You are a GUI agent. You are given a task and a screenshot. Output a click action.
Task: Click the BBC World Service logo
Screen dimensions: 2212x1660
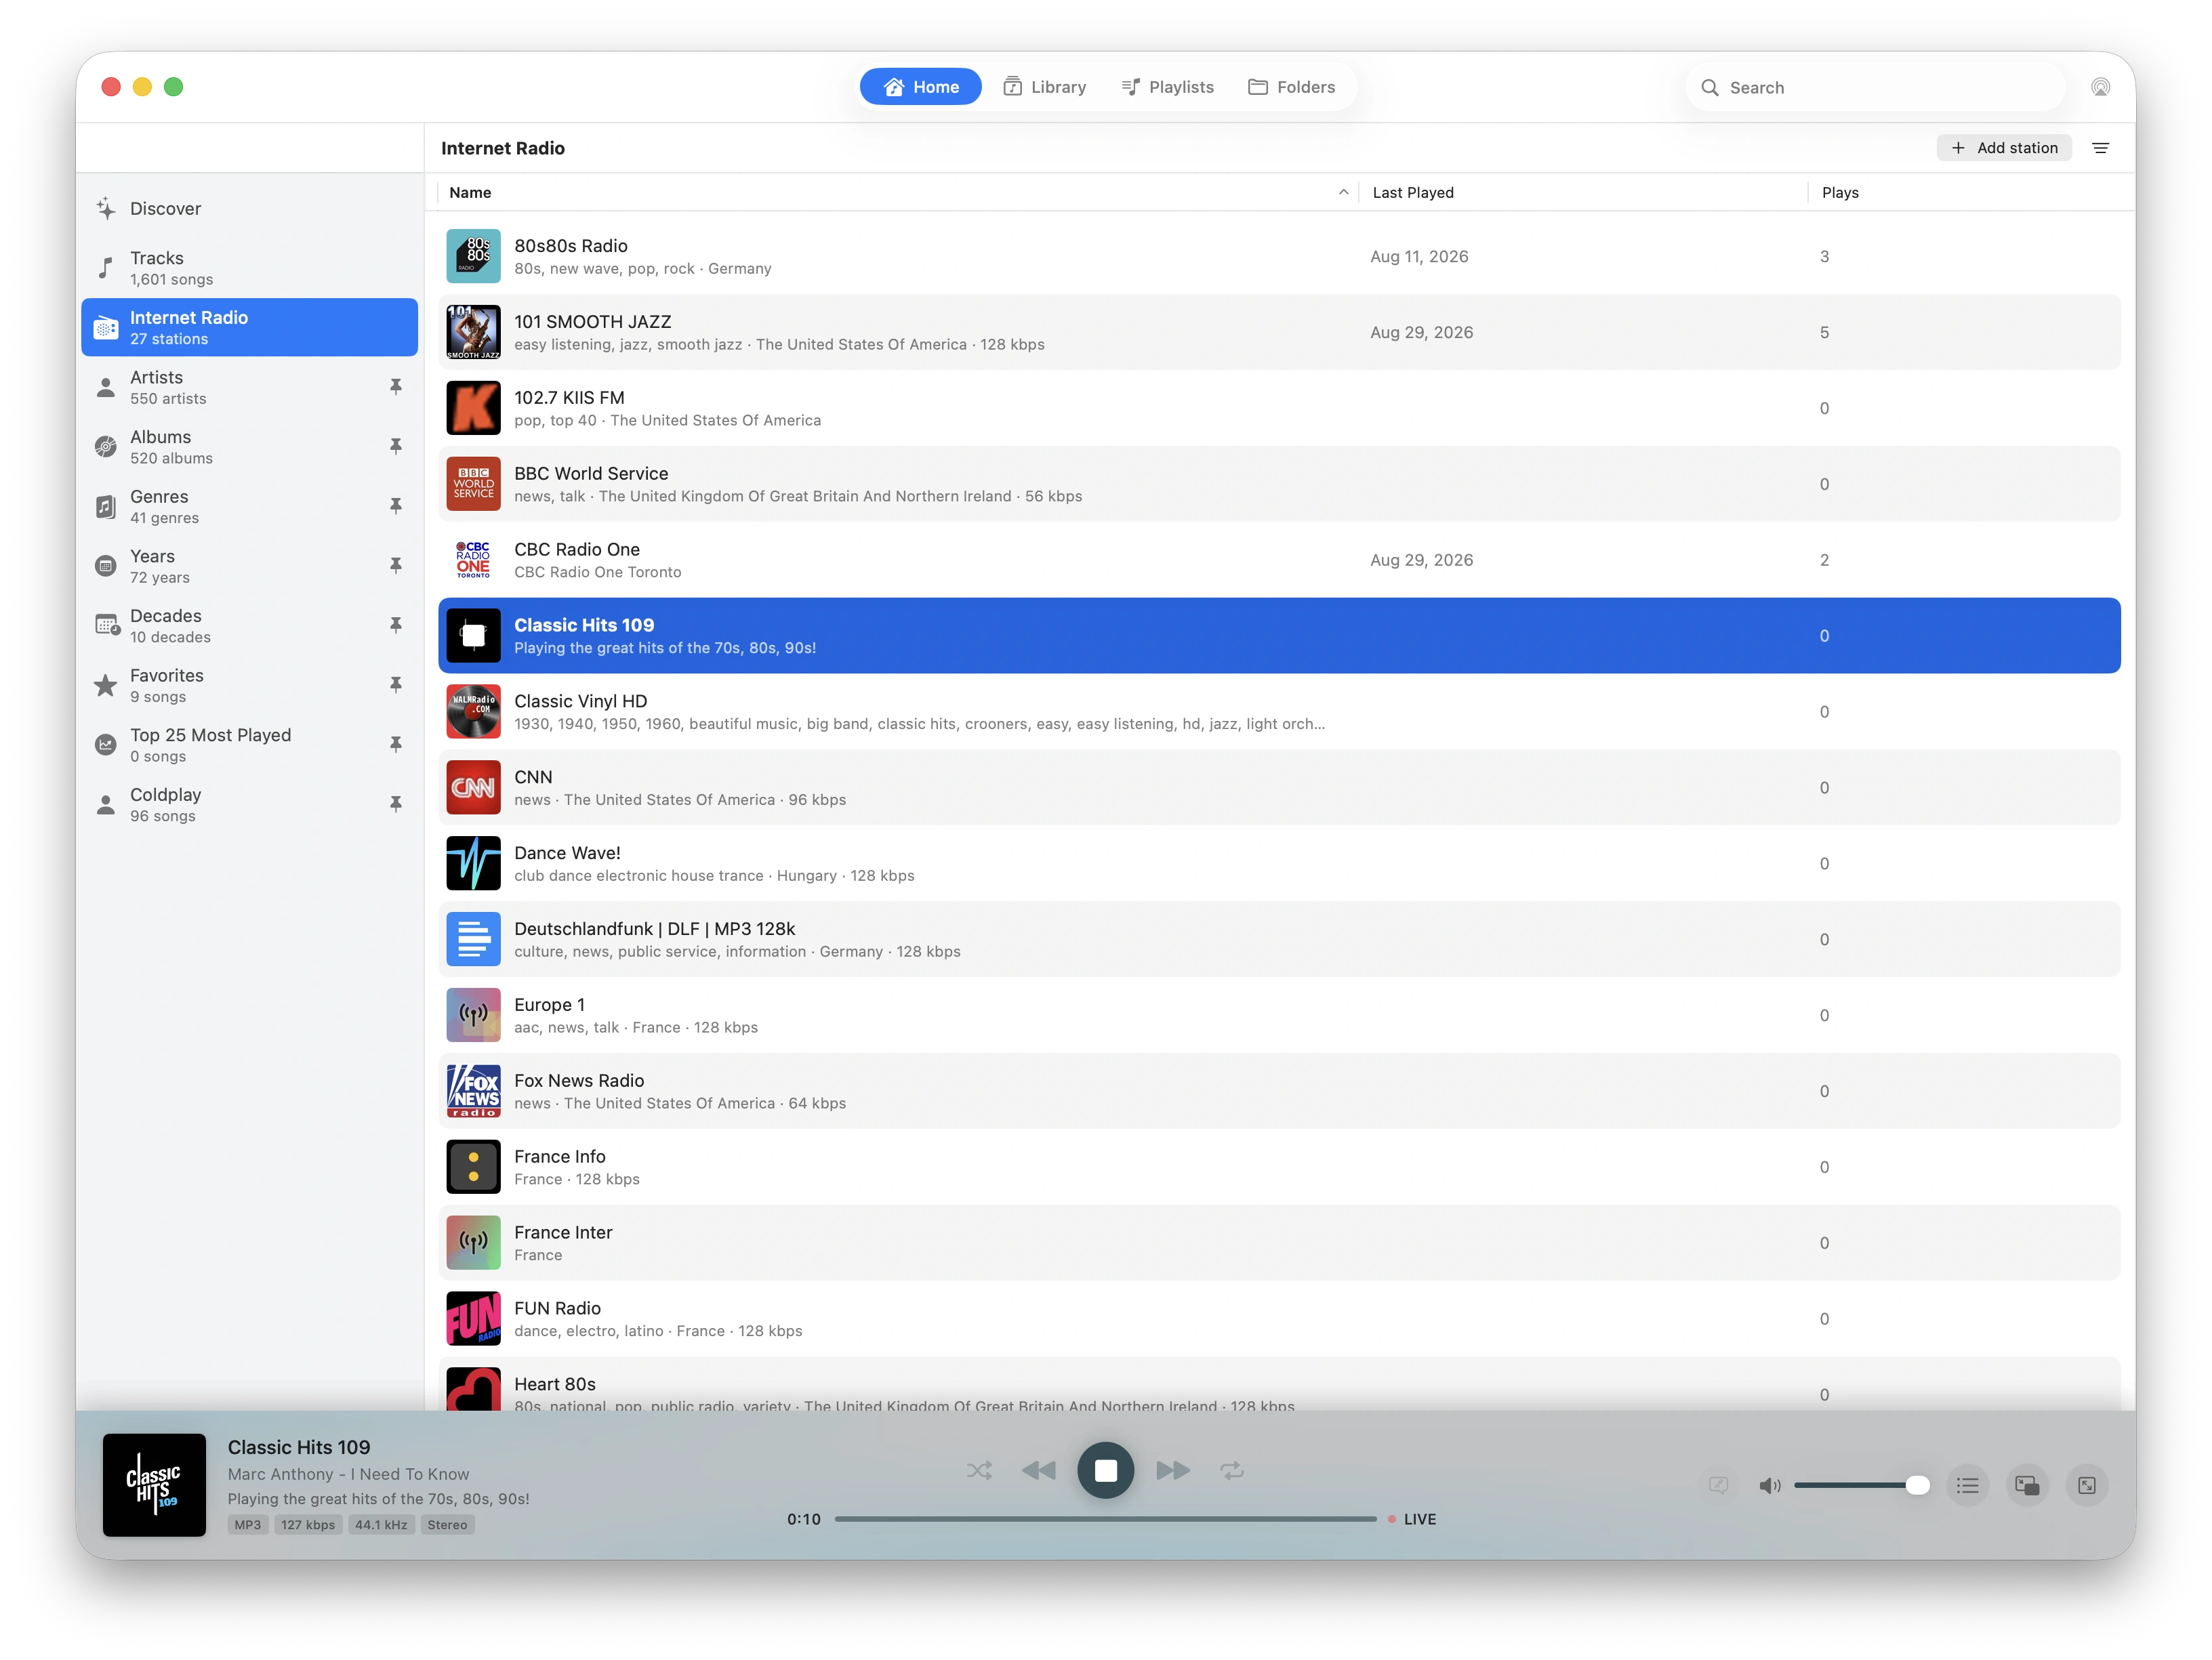click(473, 484)
